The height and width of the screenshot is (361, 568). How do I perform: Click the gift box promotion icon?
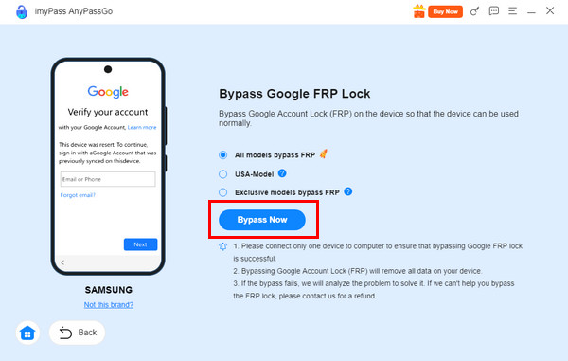pyautogui.click(x=419, y=11)
